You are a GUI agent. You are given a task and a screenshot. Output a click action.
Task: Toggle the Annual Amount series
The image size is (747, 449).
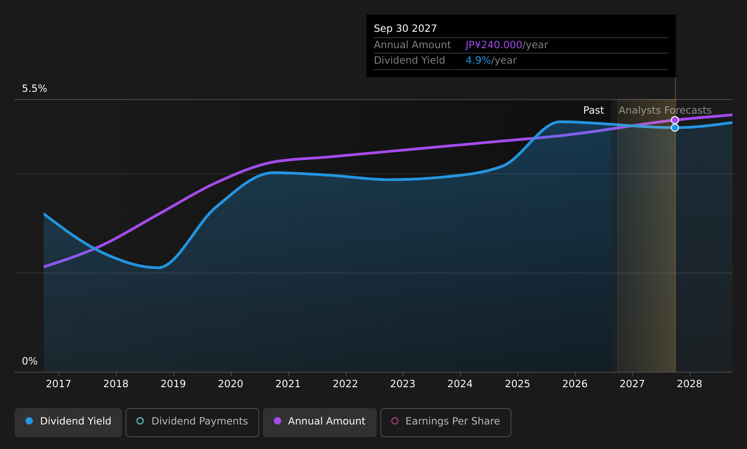[x=319, y=422]
